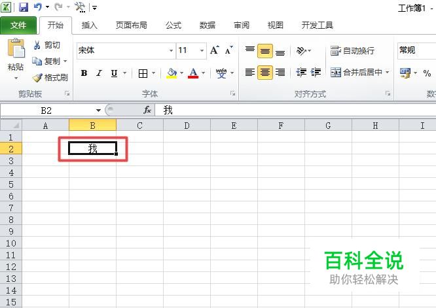Toggle Italic formatting
This screenshot has height=308, width=436.
pos(99,73)
